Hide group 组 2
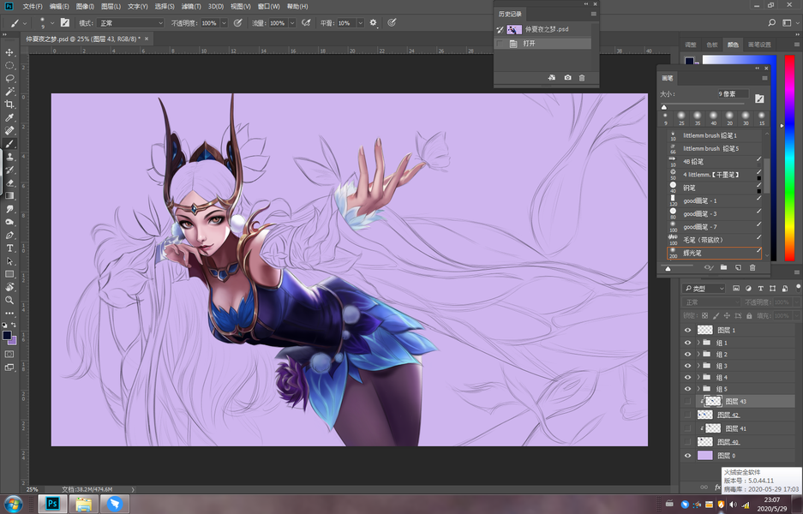The image size is (803, 514). (x=687, y=355)
